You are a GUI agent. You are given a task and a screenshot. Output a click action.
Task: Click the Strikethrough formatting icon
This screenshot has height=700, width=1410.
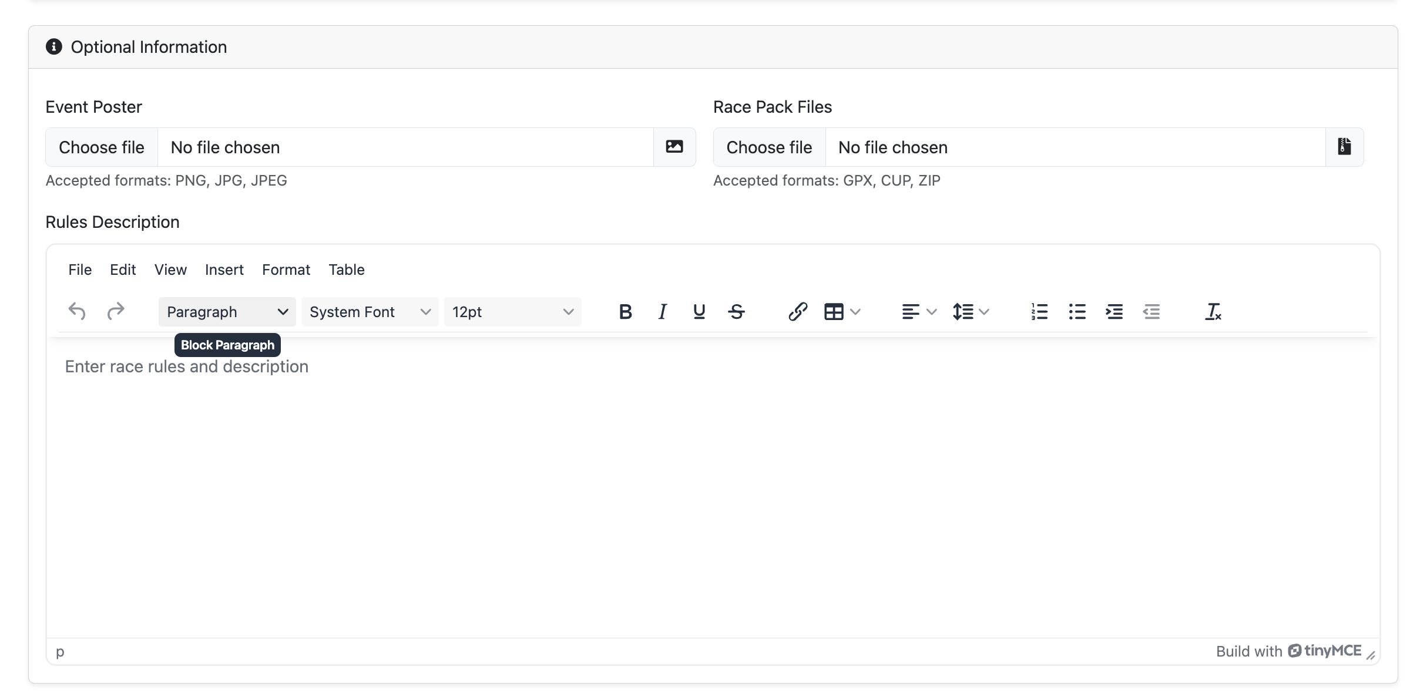coord(737,312)
